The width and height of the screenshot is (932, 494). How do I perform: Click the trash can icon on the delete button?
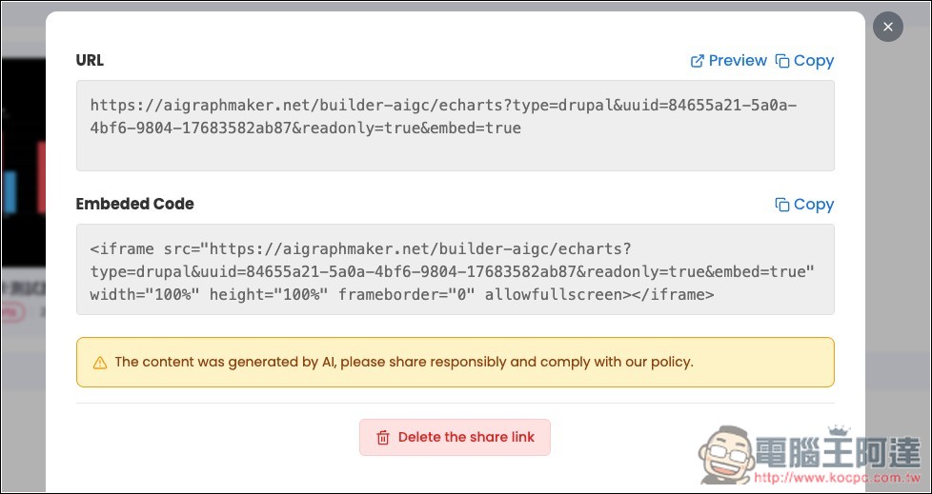point(383,438)
